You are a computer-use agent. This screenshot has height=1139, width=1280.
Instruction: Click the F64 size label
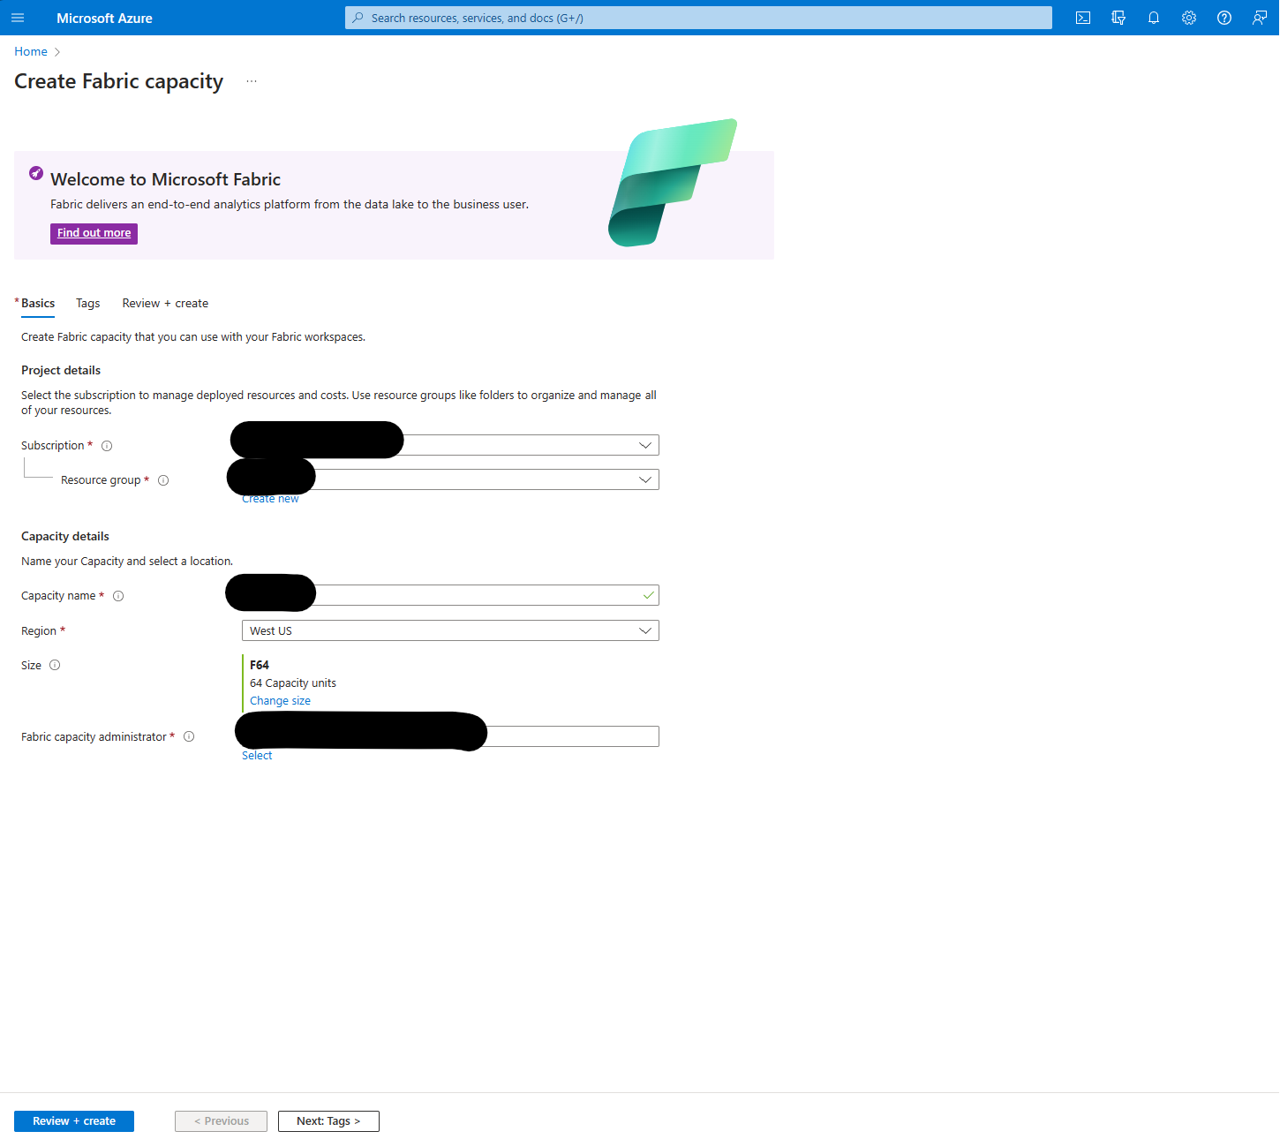click(x=260, y=665)
